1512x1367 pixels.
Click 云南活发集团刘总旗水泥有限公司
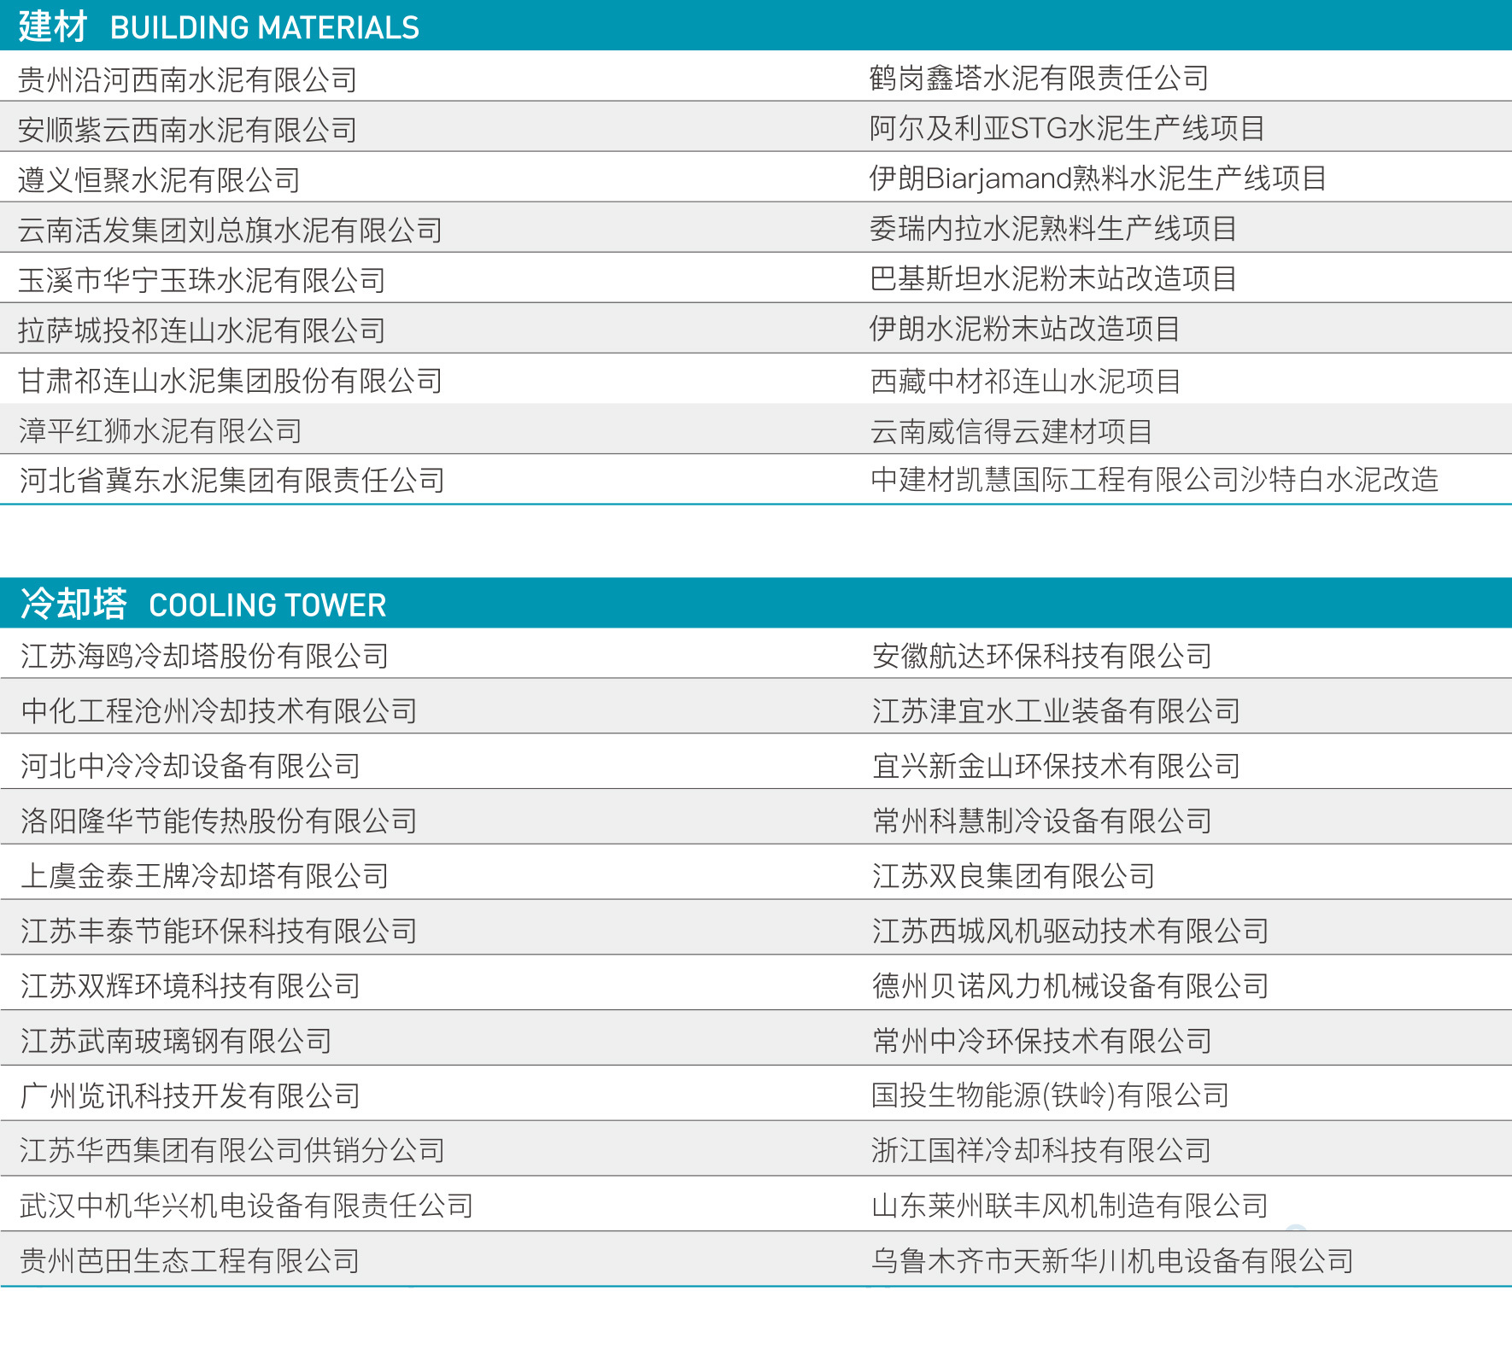point(231,230)
